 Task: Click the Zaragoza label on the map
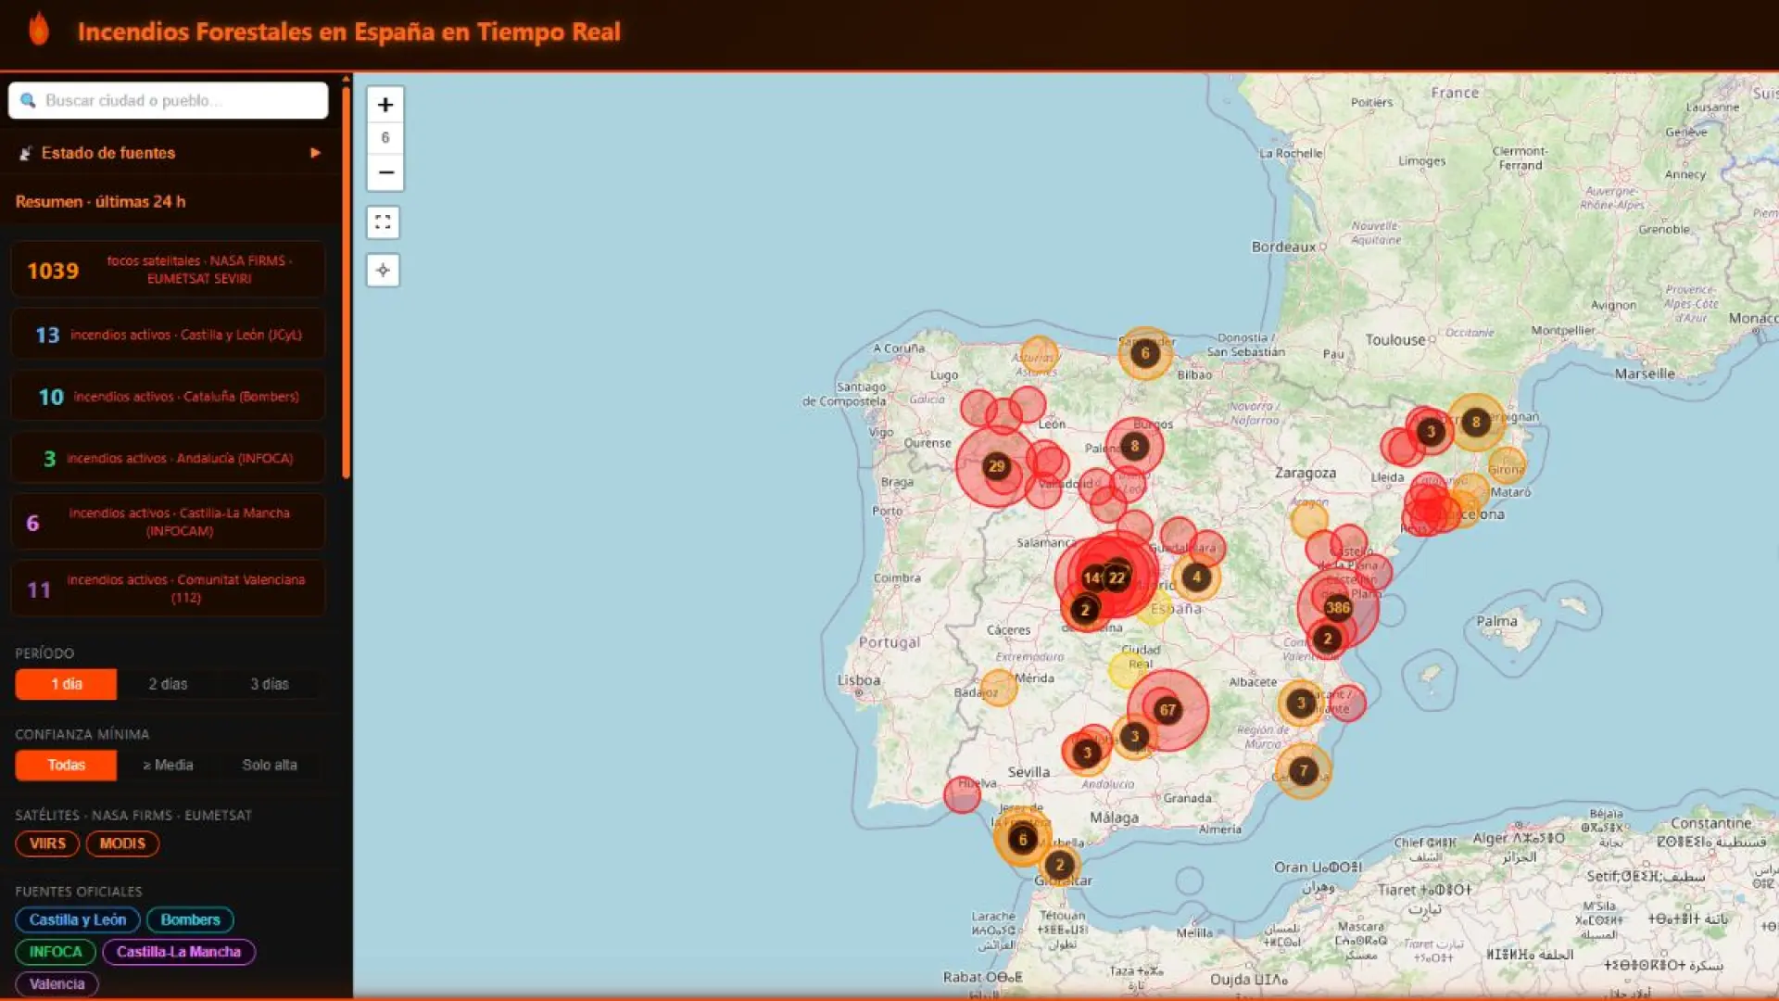coord(1306,473)
